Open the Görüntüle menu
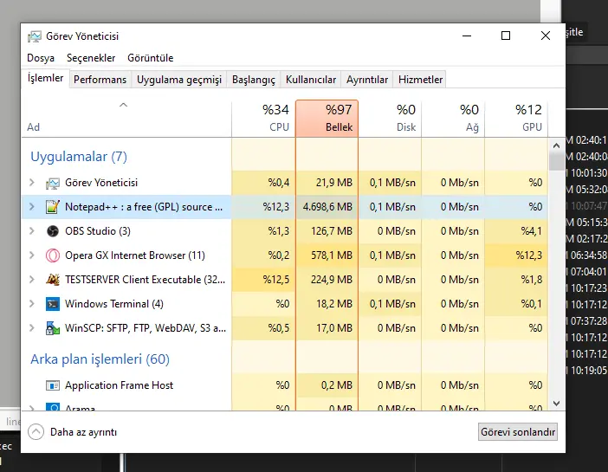Screen dimensions: 608x472 tap(151, 58)
